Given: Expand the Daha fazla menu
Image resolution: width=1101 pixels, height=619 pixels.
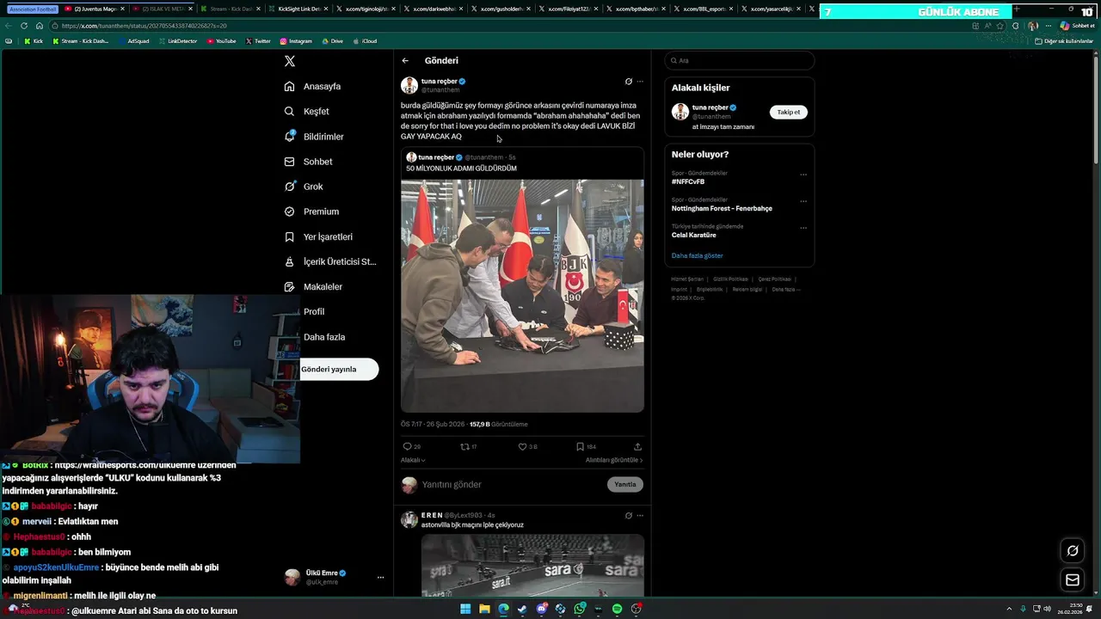Looking at the screenshot, I should click(x=323, y=337).
